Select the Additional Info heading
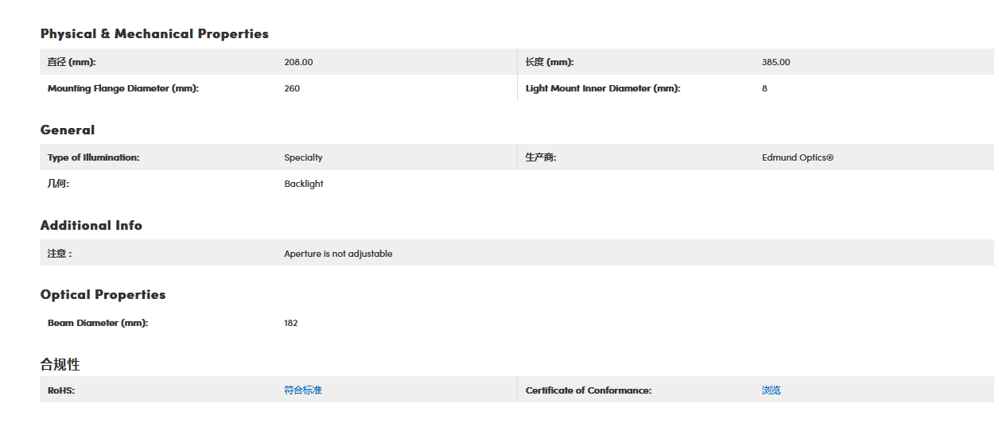The height and width of the screenshot is (427, 999). tap(91, 225)
